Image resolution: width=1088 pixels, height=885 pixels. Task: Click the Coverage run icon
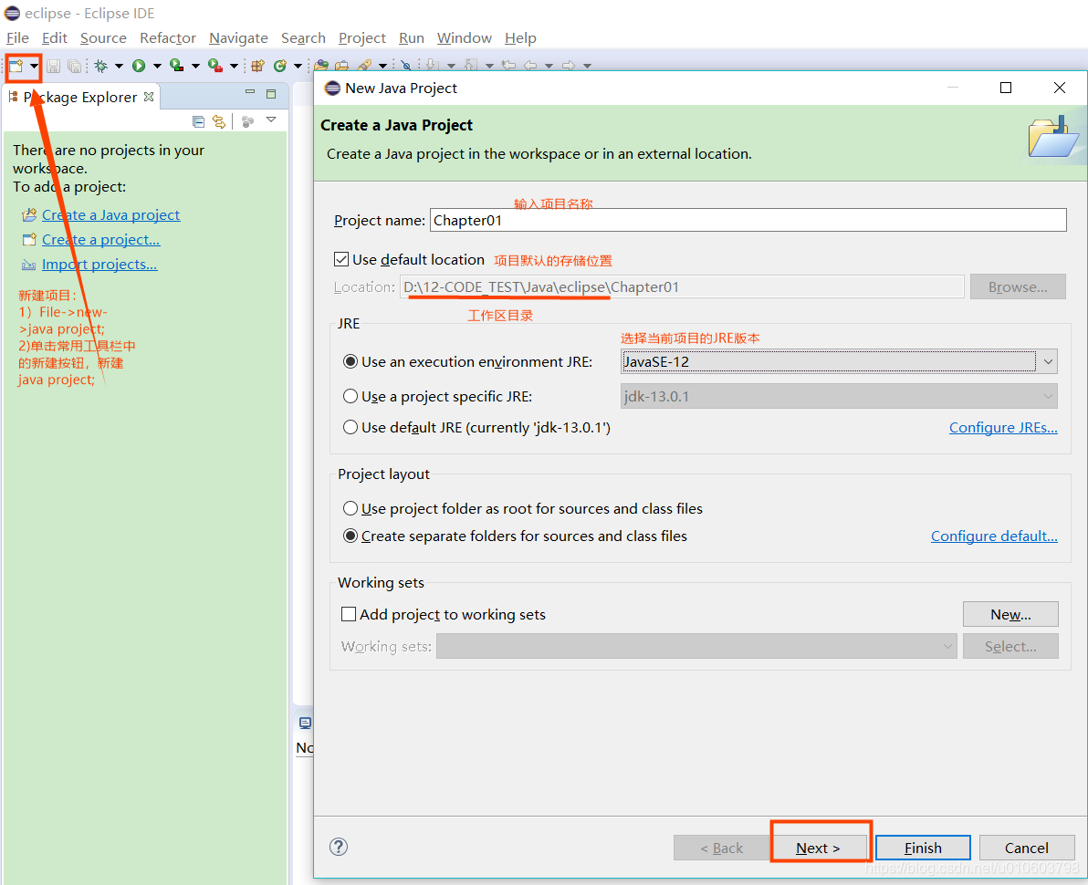pyautogui.click(x=177, y=66)
